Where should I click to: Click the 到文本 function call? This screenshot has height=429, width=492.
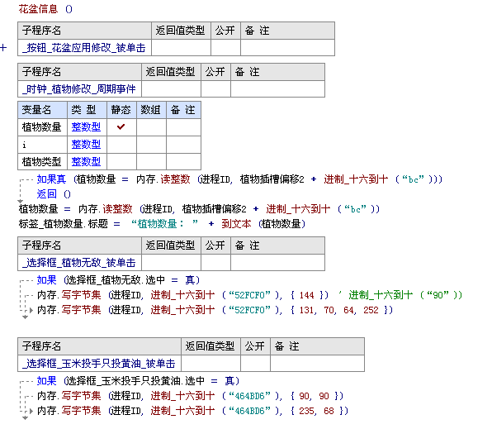pos(236,224)
